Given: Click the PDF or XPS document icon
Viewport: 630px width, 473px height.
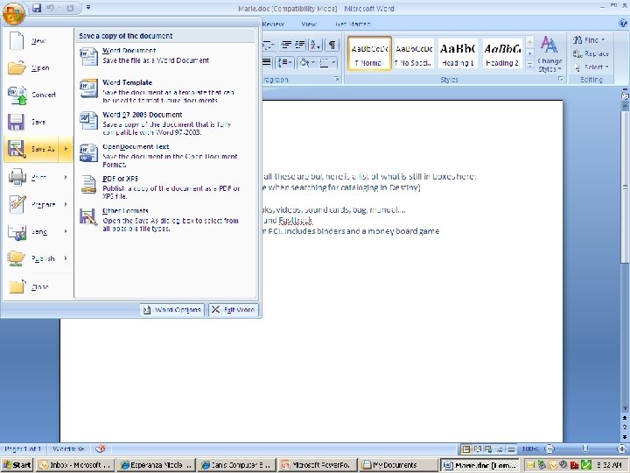Looking at the screenshot, I should 88,185.
